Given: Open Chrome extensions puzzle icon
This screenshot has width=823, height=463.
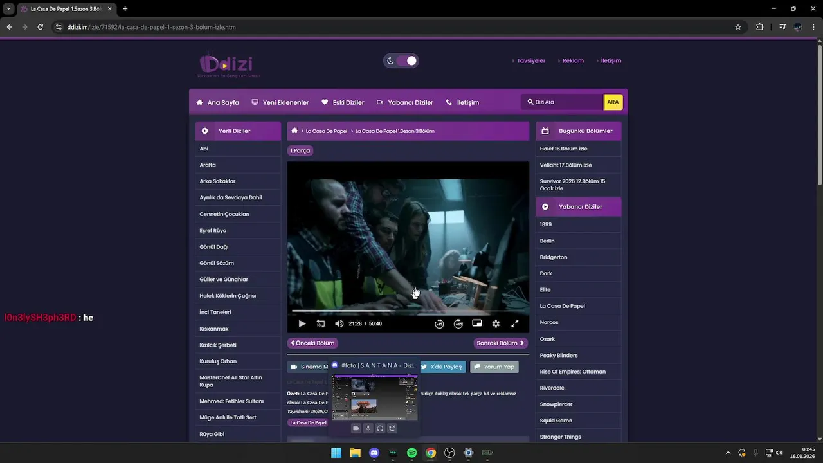Looking at the screenshot, I should [759, 27].
